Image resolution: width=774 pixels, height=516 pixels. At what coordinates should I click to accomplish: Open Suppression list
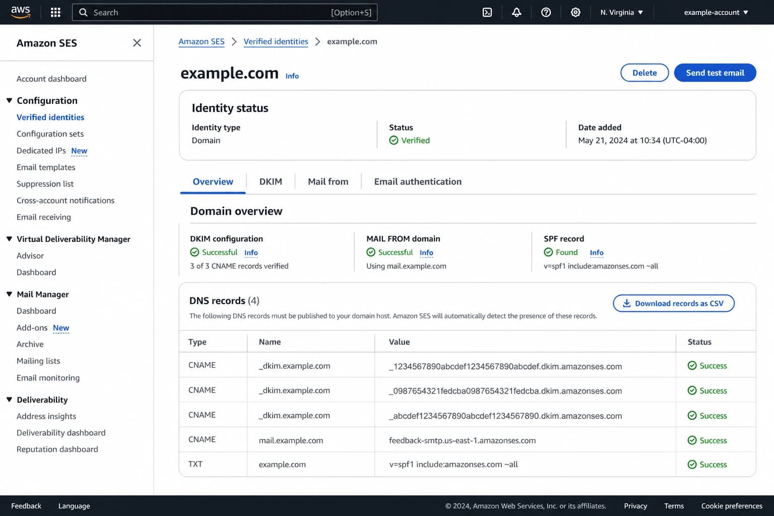45,184
